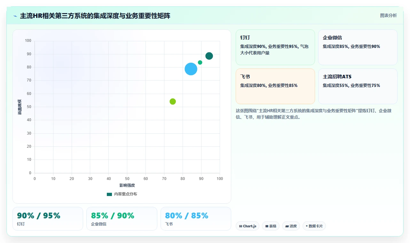
Task: Click the description paragraph starting 这张图围绕
Action: [313, 114]
